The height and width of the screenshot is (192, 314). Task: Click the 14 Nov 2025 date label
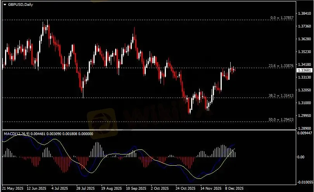pos(211,189)
